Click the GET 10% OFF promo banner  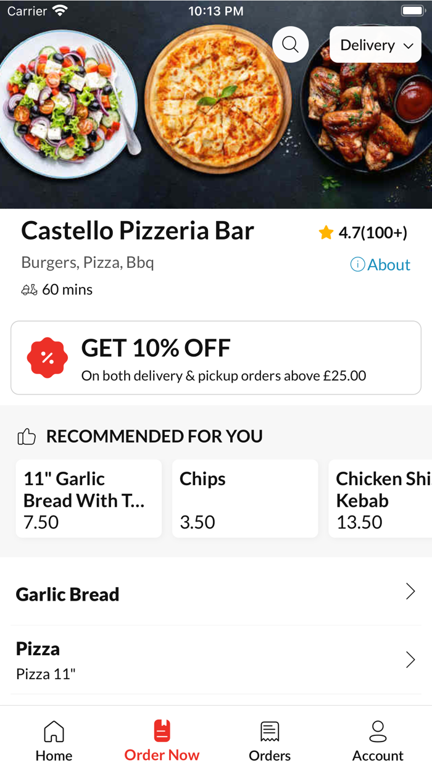(216, 357)
